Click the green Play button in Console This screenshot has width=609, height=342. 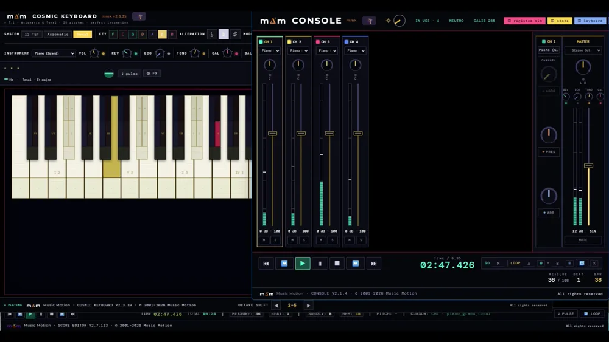303,264
